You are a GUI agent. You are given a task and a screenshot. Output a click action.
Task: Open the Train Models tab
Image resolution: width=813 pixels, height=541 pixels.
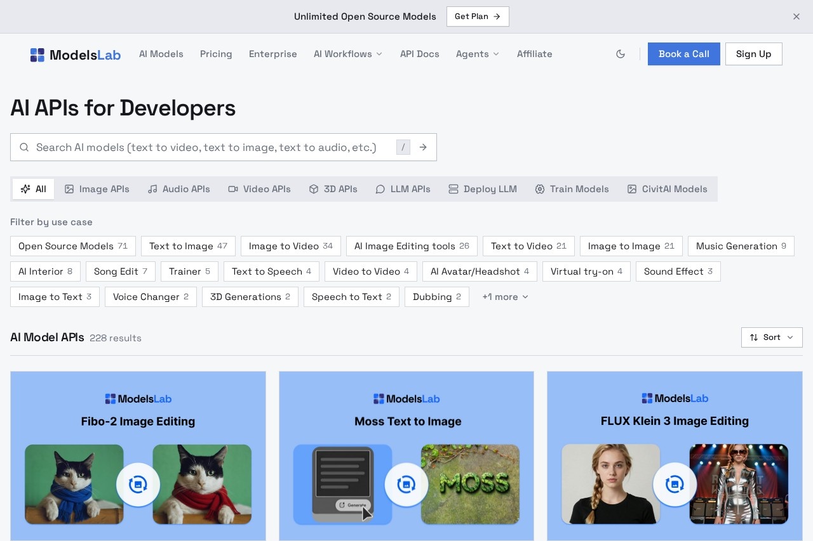[x=572, y=189]
